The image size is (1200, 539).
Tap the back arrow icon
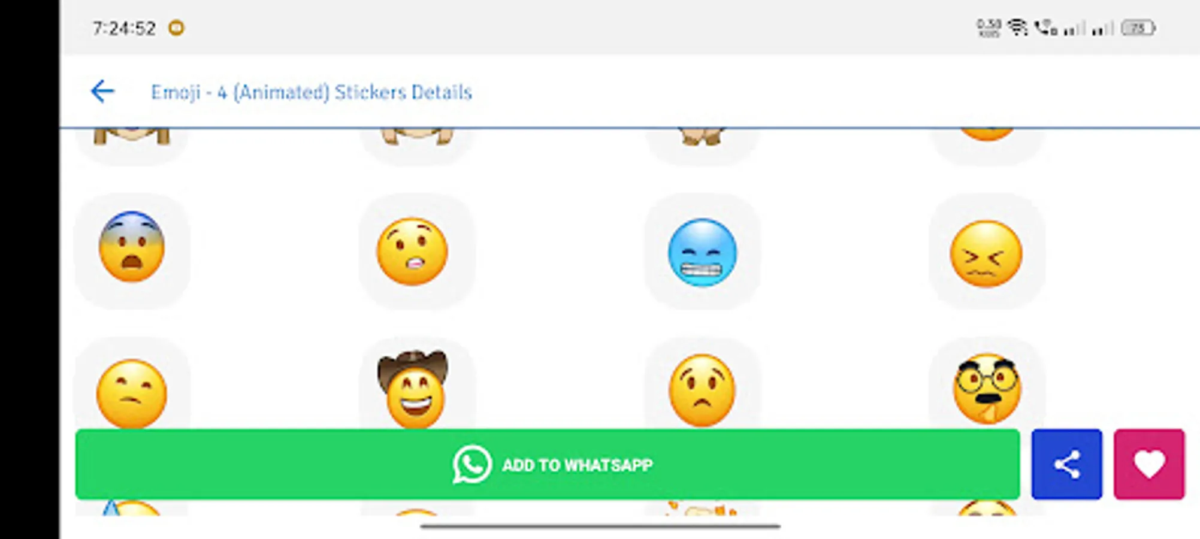coord(102,92)
